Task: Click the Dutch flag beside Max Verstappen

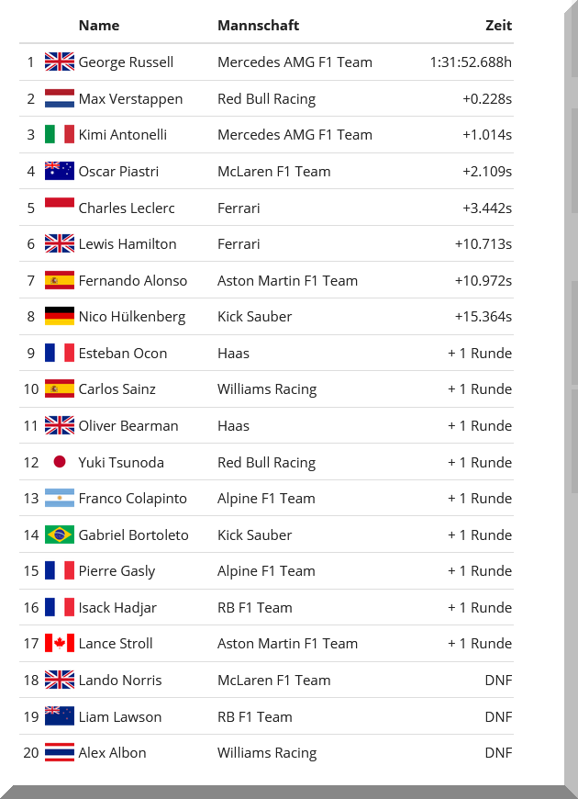Action: 60,99
